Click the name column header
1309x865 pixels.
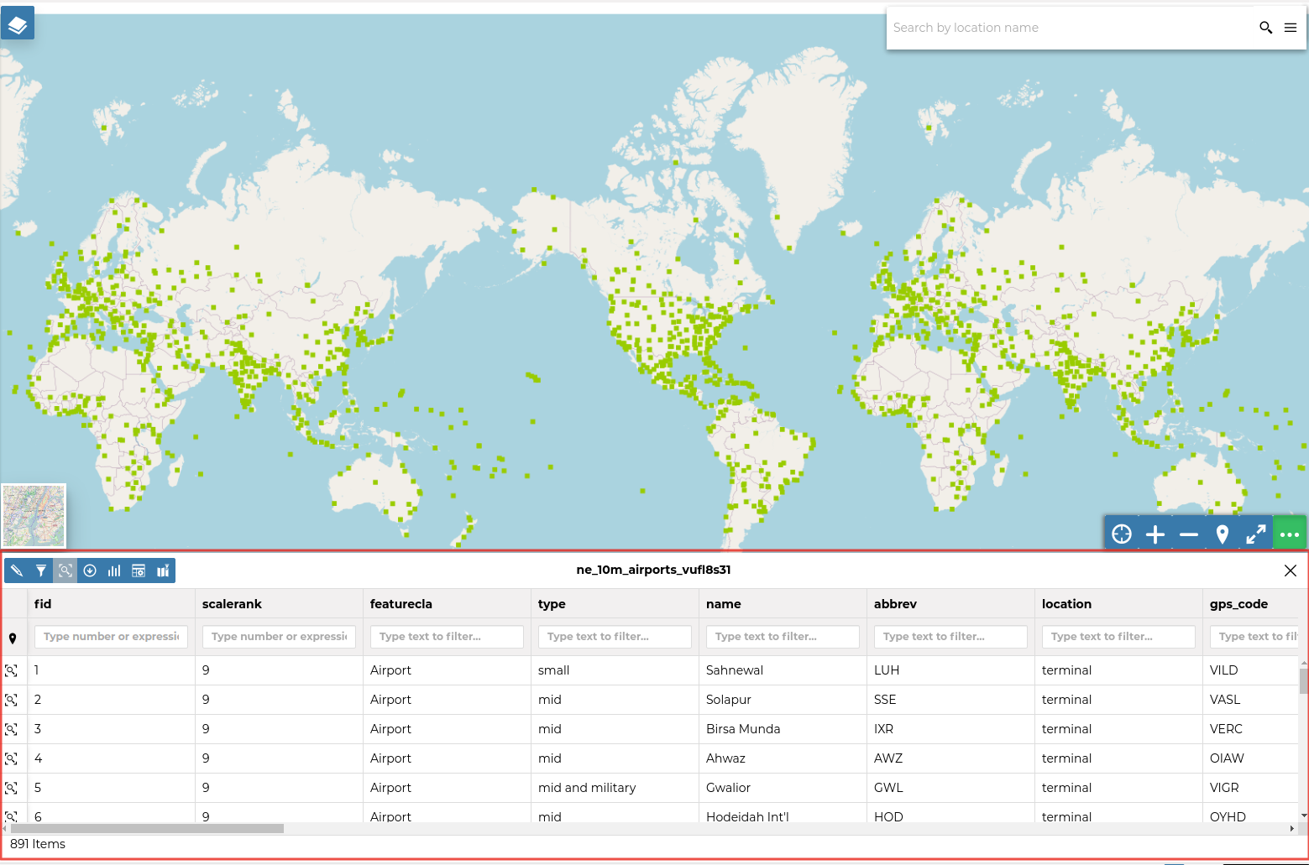(724, 604)
